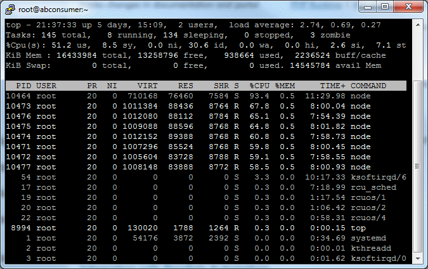Click the 67.8 CPU value
The height and width of the screenshot is (269, 428).
click(259, 106)
